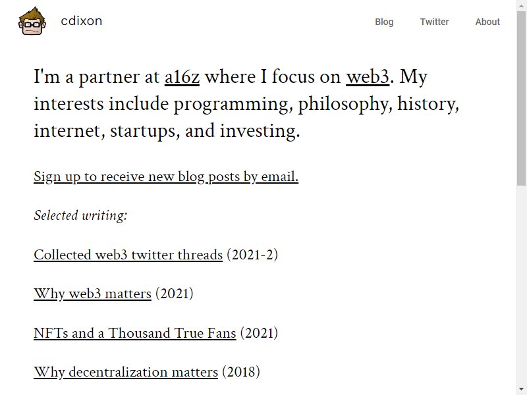
Task: Click the (2021-2) year text
Action: click(252, 255)
